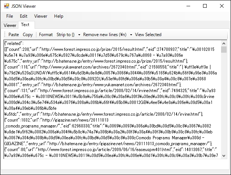Click the JSON Viewer app icon

[x=7, y=6]
